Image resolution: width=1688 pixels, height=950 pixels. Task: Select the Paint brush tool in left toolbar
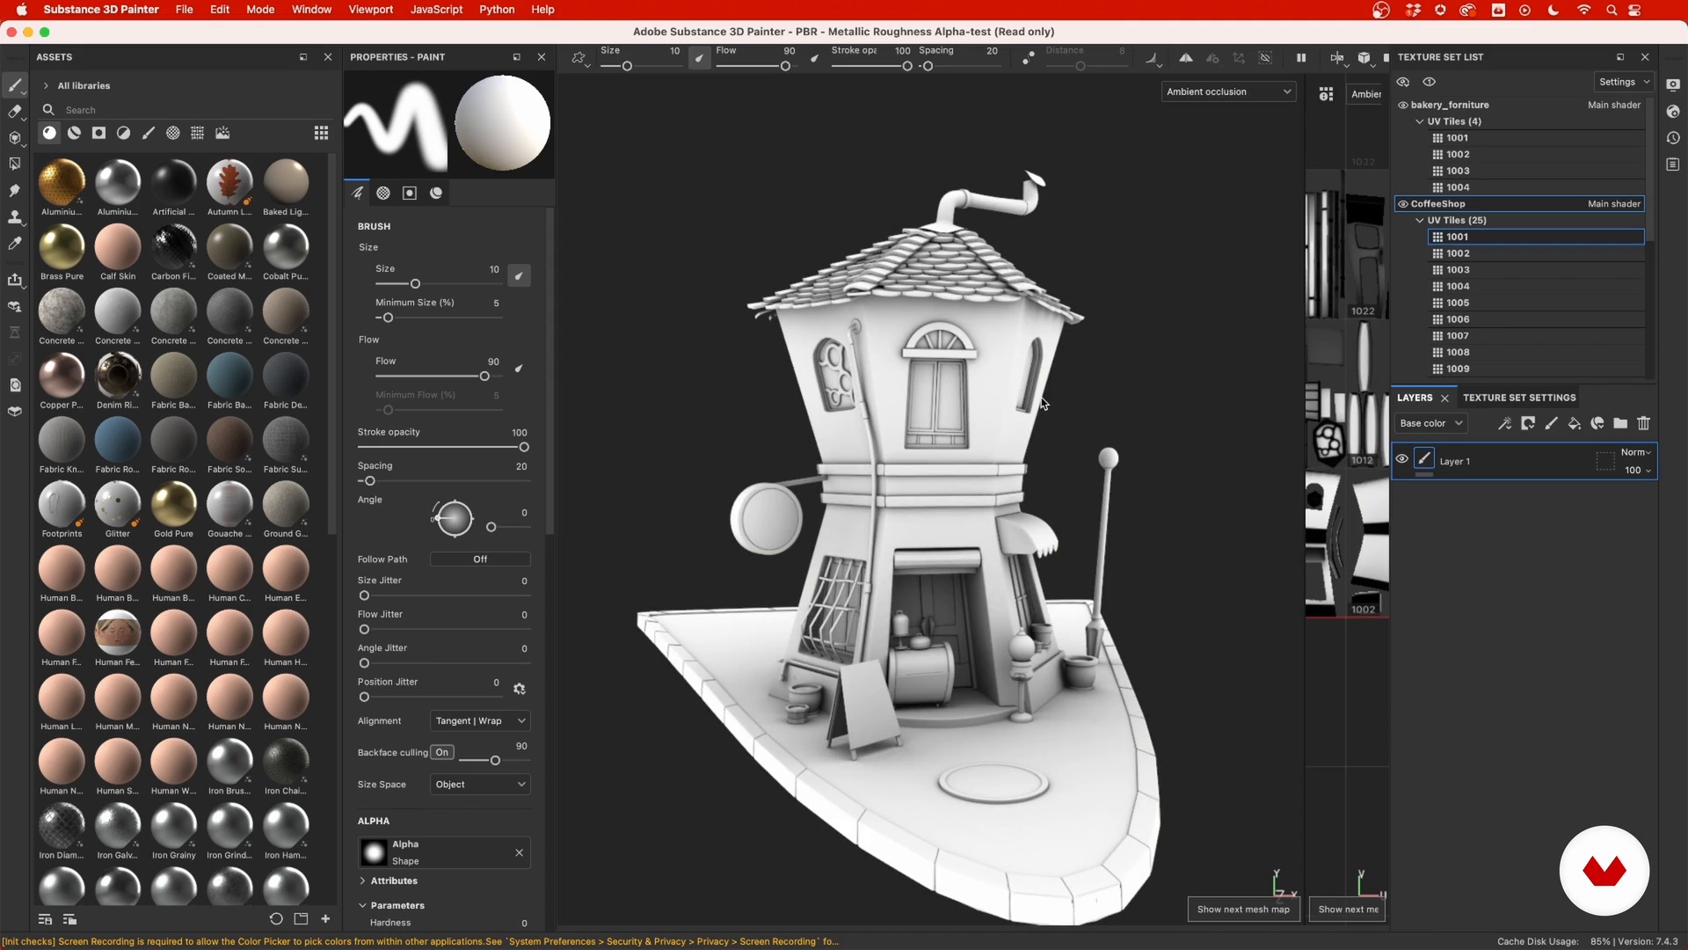tap(15, 85)
